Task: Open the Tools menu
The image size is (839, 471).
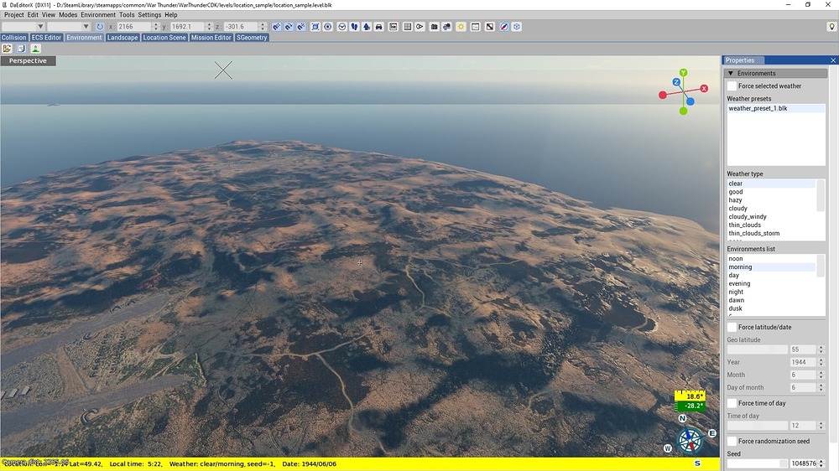Action: (x=127, y=14)
